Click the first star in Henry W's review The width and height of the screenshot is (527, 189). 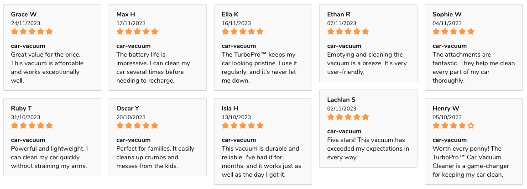[436, 126]
